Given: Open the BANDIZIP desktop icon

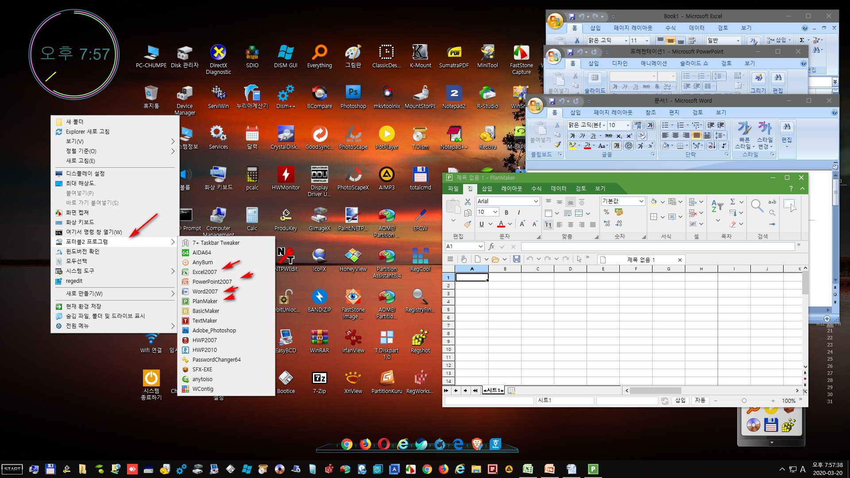Looking at the screenshot, I should (x=319, y=301).
